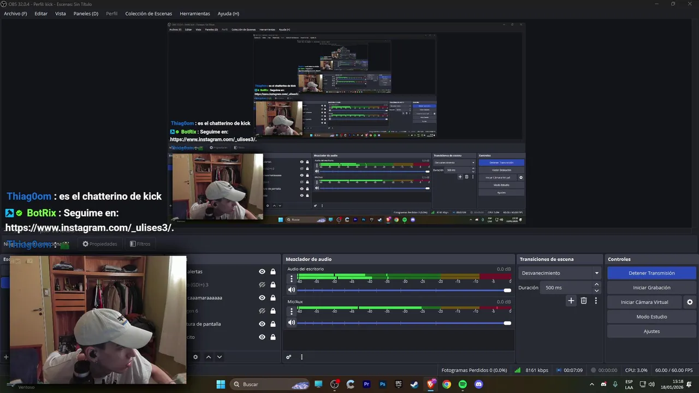Screen dimensions: 699x393
Task: Toggle visibility of alertas source
Action: (x=262, y=272)
